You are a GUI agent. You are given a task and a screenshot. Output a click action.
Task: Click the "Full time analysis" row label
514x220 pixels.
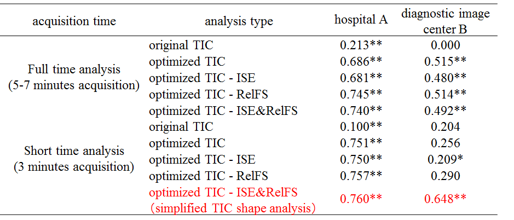(x=75, y=70)
